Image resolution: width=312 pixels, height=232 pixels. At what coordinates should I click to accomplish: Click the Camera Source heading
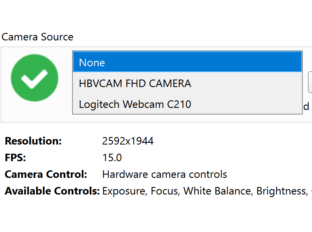point(37,37)
